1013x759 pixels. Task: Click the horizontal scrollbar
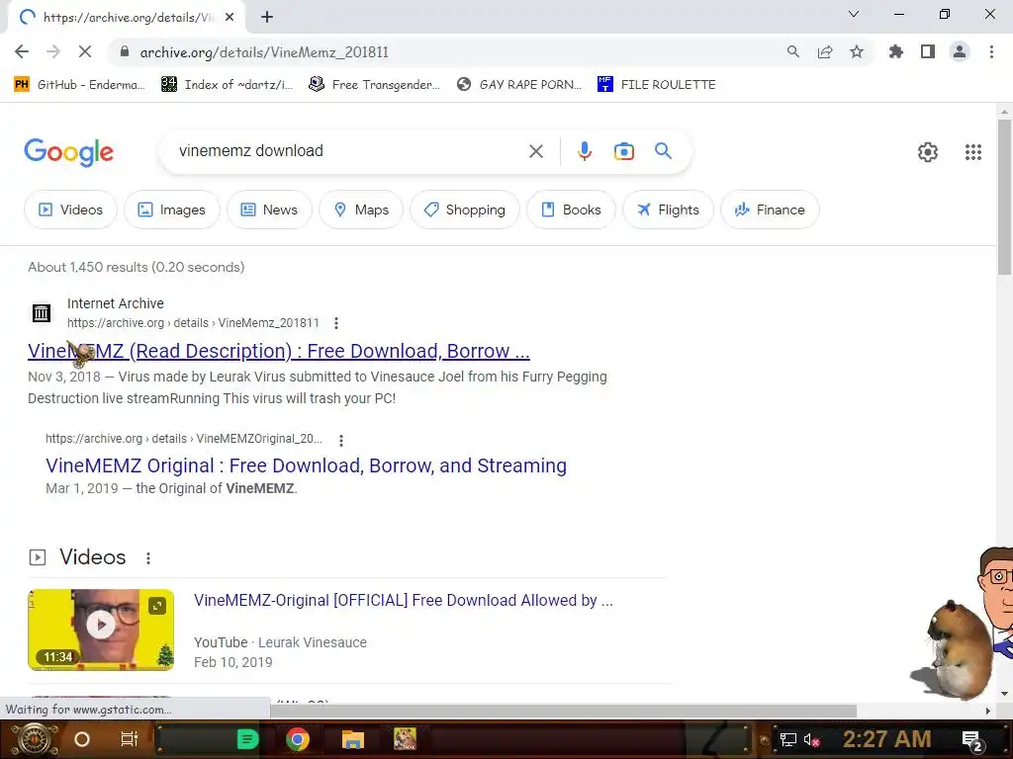(x=563, y=711)
